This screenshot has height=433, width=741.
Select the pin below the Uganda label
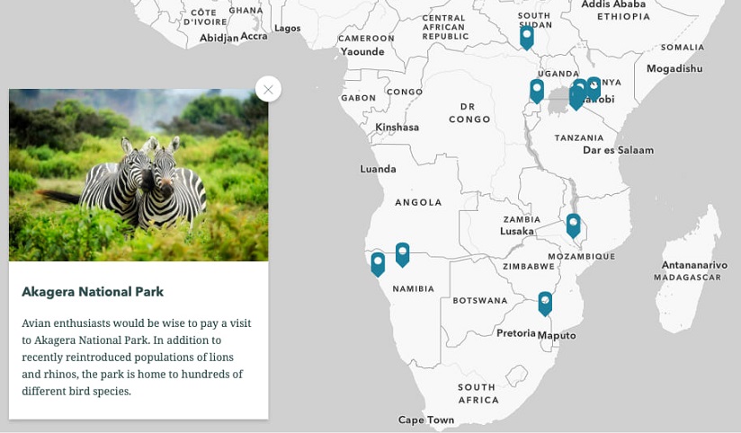[x=536, y=91]
